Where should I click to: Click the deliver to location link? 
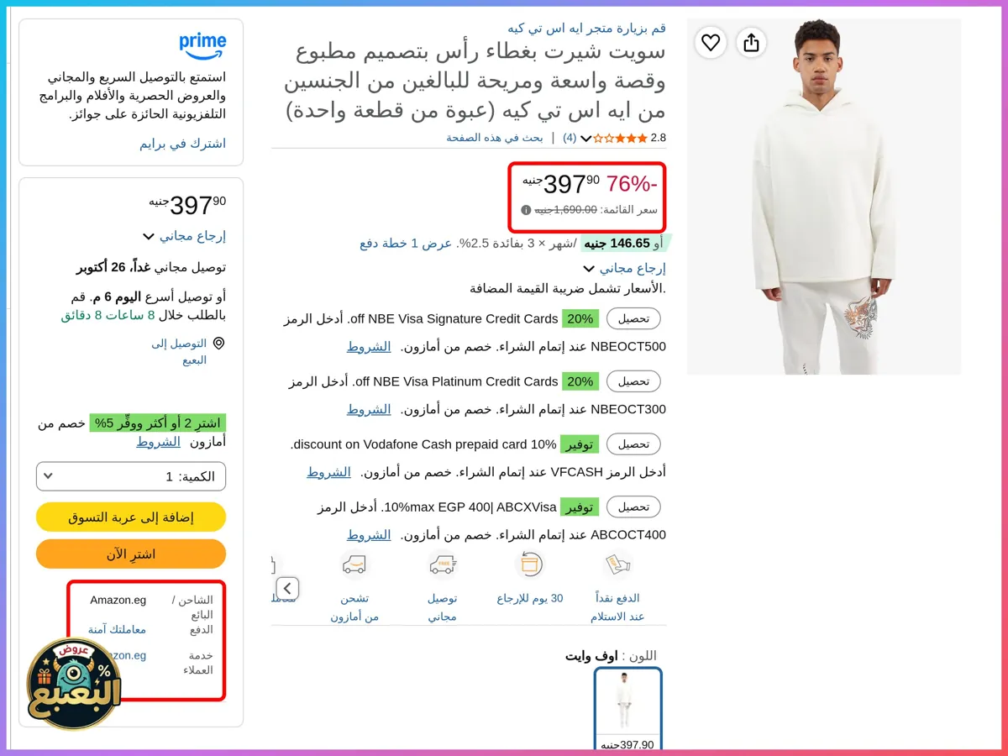tap(180, 352)
